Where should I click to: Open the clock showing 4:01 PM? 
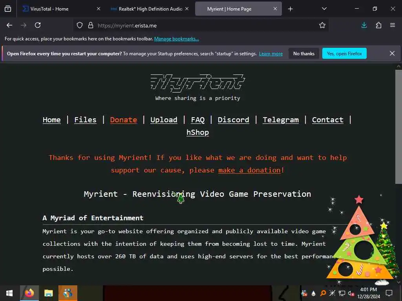click(368, 293)
